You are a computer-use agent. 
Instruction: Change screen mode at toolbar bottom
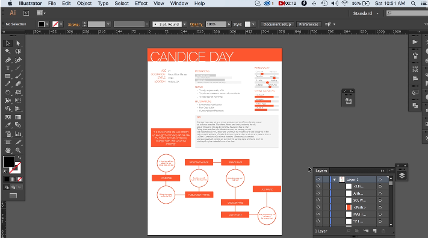pos(13,196)
